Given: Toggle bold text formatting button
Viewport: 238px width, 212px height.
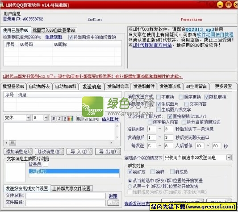Looking at the screenshot, I should [x=54, y=118].
